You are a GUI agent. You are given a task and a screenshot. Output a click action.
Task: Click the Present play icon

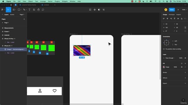(x=178, y=10)
